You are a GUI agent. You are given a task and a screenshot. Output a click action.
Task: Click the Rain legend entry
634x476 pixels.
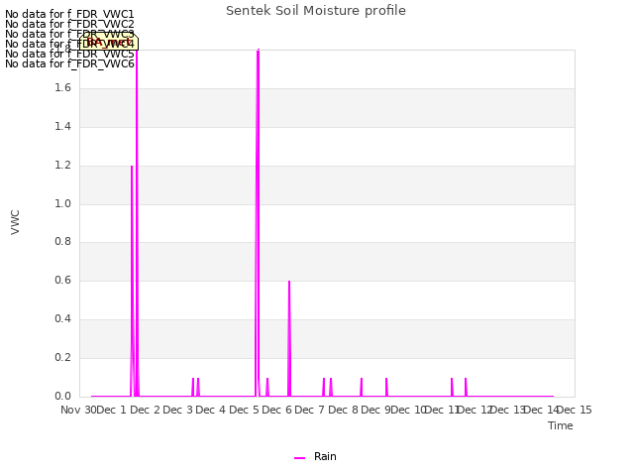[x=315, y=456]
